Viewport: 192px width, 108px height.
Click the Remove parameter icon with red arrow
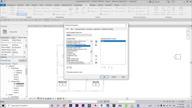pyautogui.click(x=96, y=45)
